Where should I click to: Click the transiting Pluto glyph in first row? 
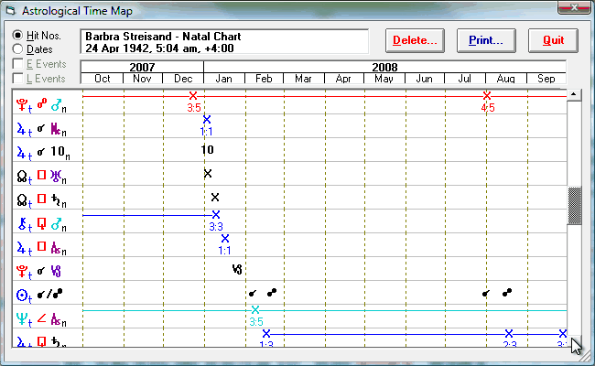click(x=23, y=104)
